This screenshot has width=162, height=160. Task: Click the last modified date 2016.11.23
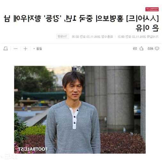click(x=92, y=37)
